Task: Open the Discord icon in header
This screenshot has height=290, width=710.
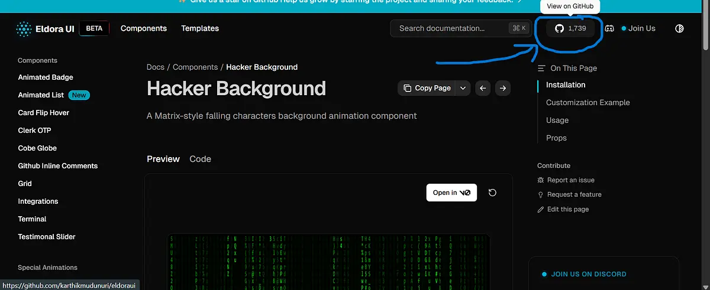Action: (609, 28)
